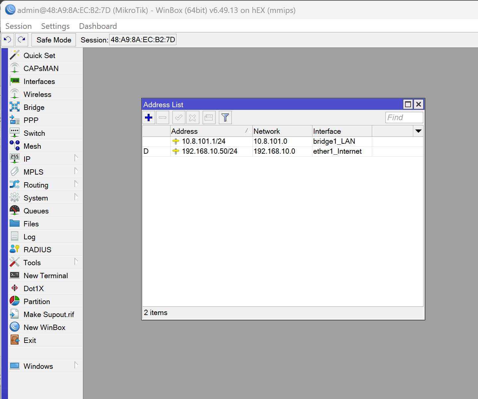
Task: Apply a filter using the funnel icon
Action: point(225,117)
